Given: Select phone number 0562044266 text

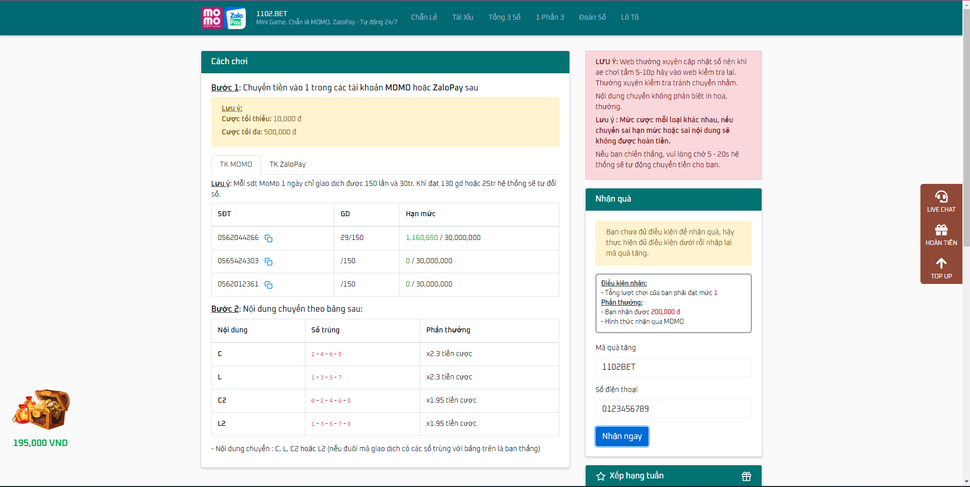Looking at the screenshot, I should (238, 238).
